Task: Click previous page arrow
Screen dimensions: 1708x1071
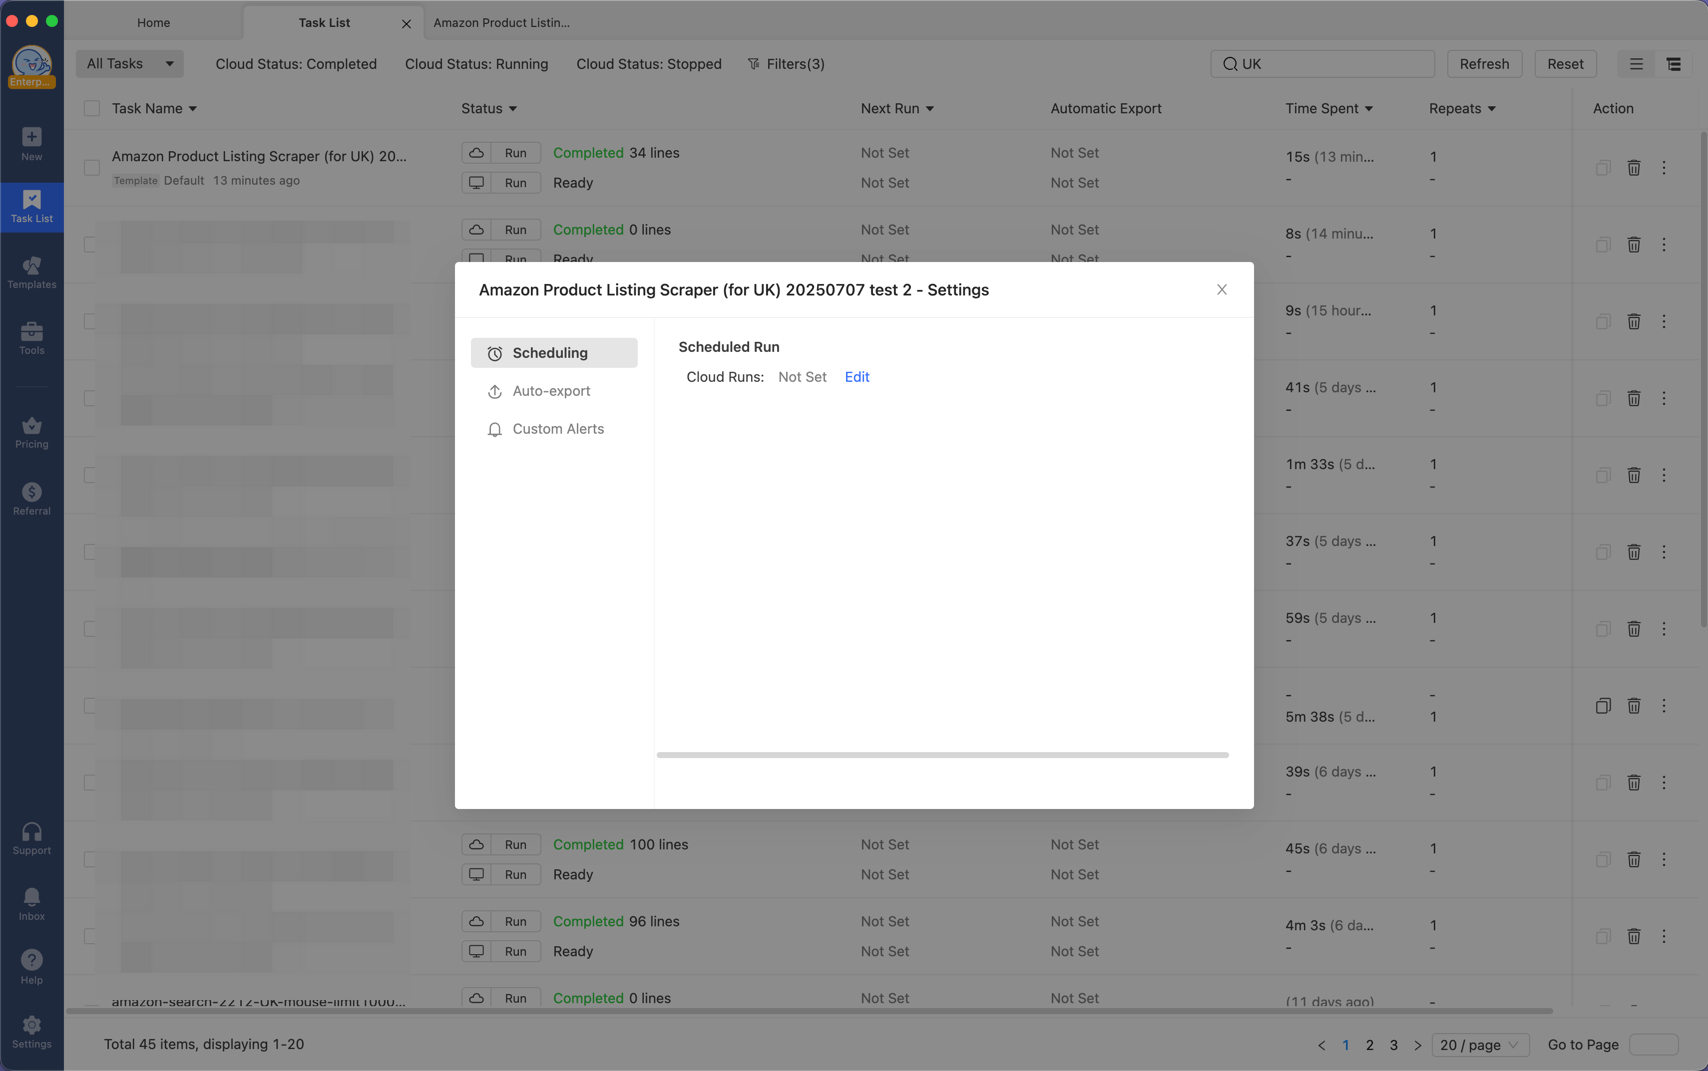Action: (x=1321, y=1045)
